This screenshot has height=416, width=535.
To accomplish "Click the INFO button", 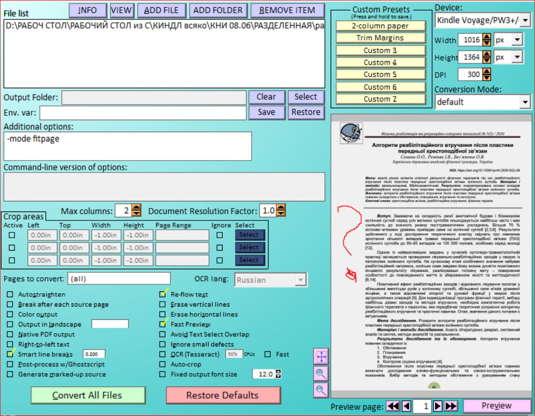I will tap(88, 10).
